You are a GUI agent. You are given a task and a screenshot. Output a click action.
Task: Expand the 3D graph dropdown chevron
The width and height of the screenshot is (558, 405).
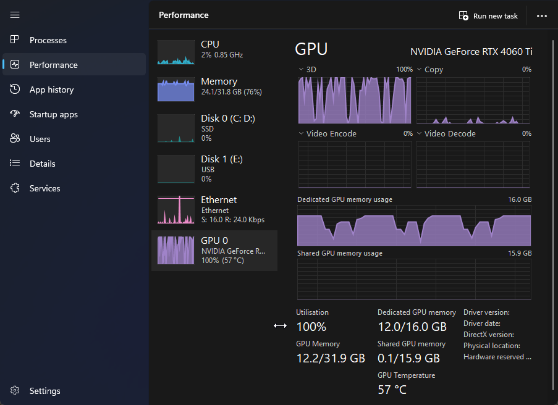[x=301, y=70]
